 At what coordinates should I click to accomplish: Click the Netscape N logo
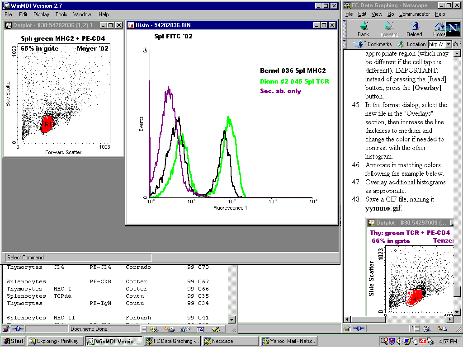click(x=453, y=29)
